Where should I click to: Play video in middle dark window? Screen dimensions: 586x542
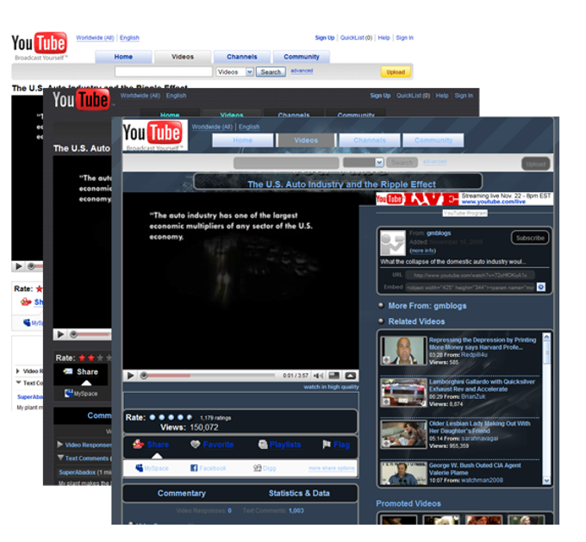click(x=60, y=334)
